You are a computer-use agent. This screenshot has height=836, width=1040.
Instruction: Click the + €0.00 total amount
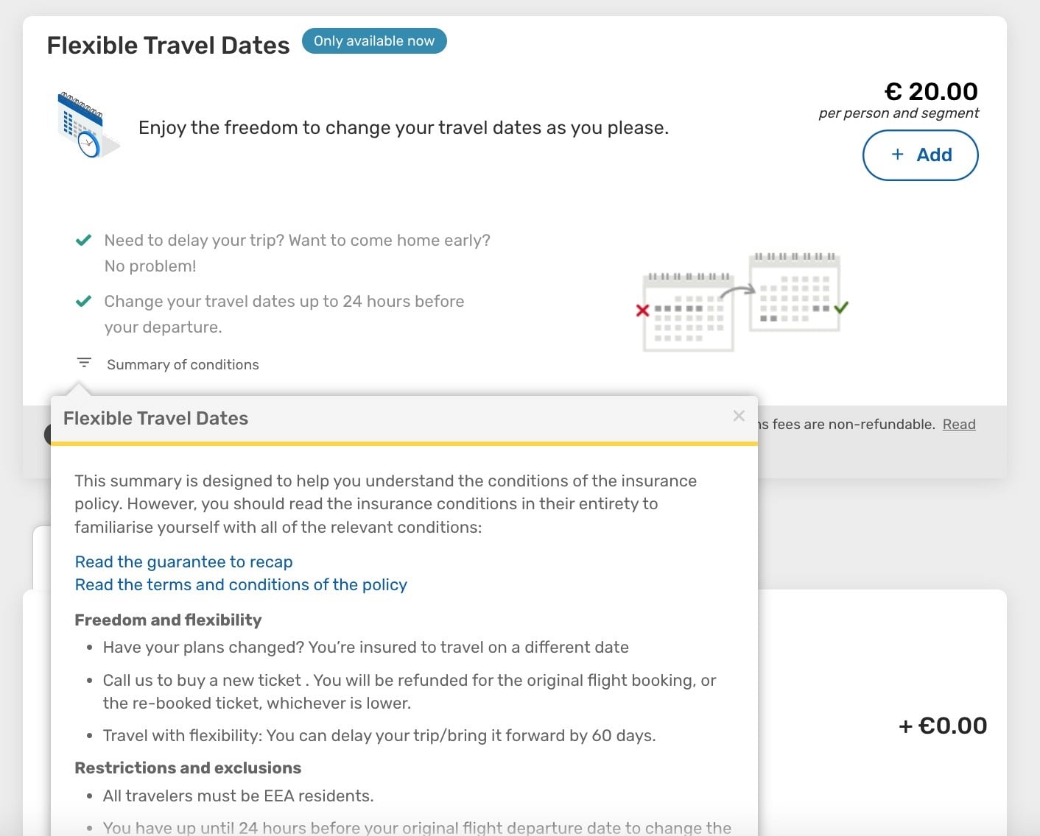(x=943, y=726)
